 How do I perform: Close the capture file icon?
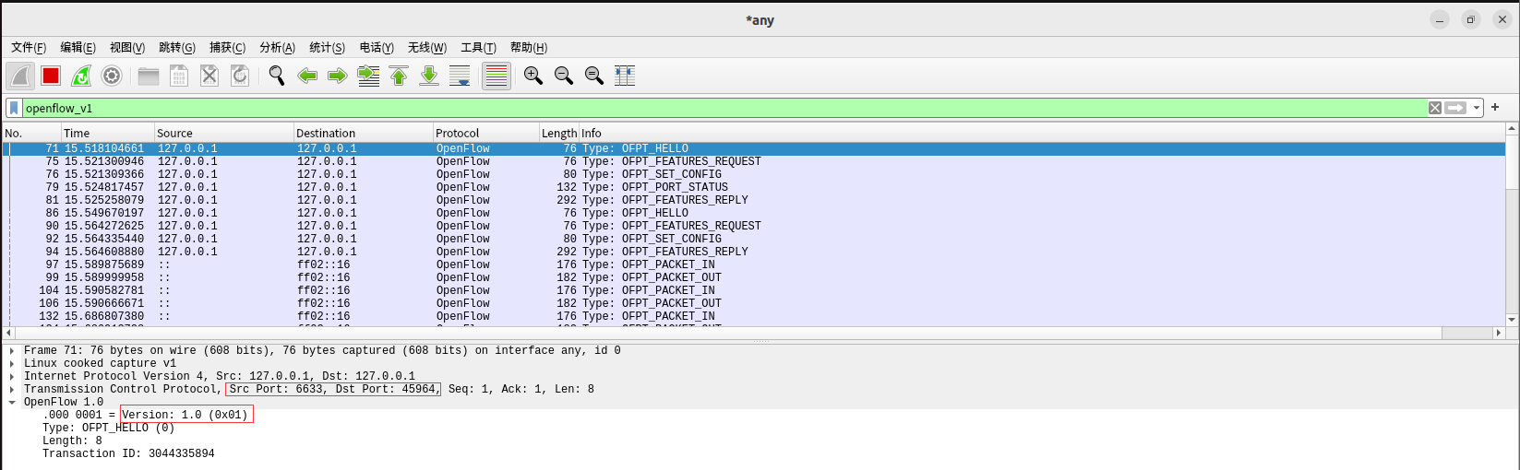(x=209, y=76)
